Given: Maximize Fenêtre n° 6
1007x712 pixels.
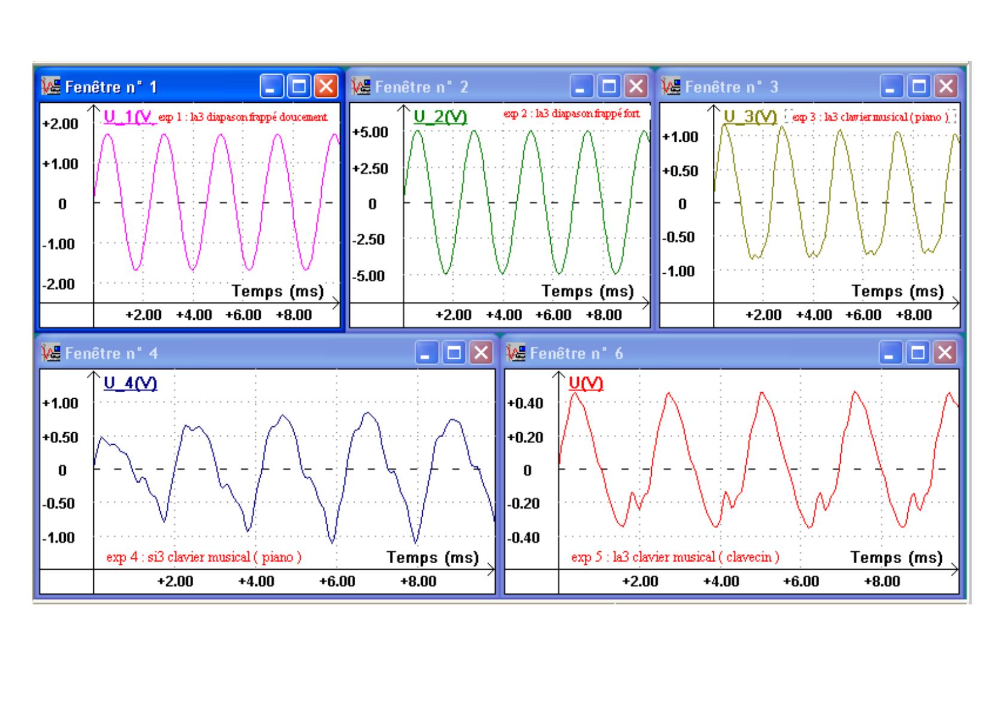Looking at the screenshot, I should 918,353.
